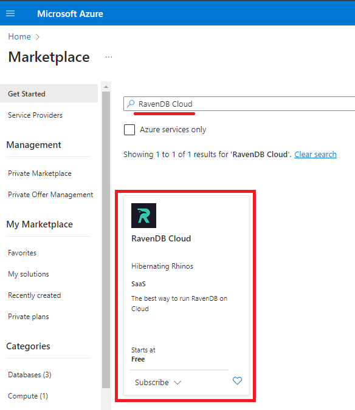Open Service Providers section
The height and width of the screenshot is (410, 355).
click(x=35, y=115)
